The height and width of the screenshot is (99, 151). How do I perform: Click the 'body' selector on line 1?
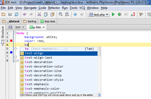21,33
